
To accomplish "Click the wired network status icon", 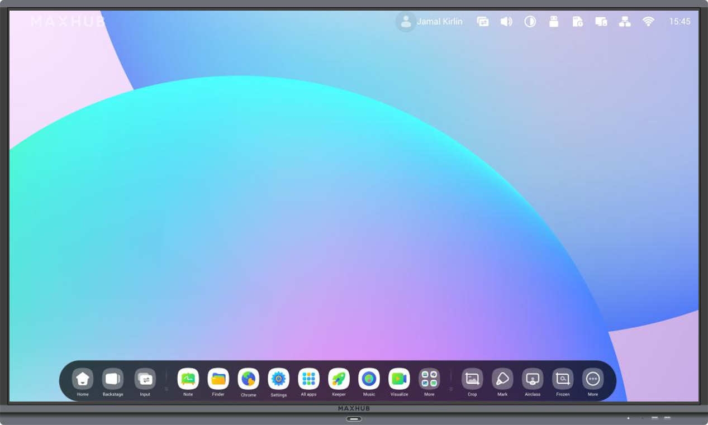I will pos(625,22).
